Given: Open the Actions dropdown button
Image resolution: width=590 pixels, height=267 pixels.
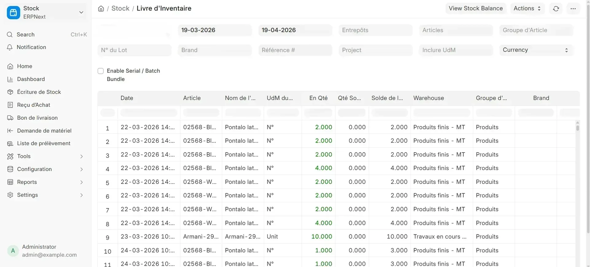Looking at the screenshot, I should tap(527, 9).
